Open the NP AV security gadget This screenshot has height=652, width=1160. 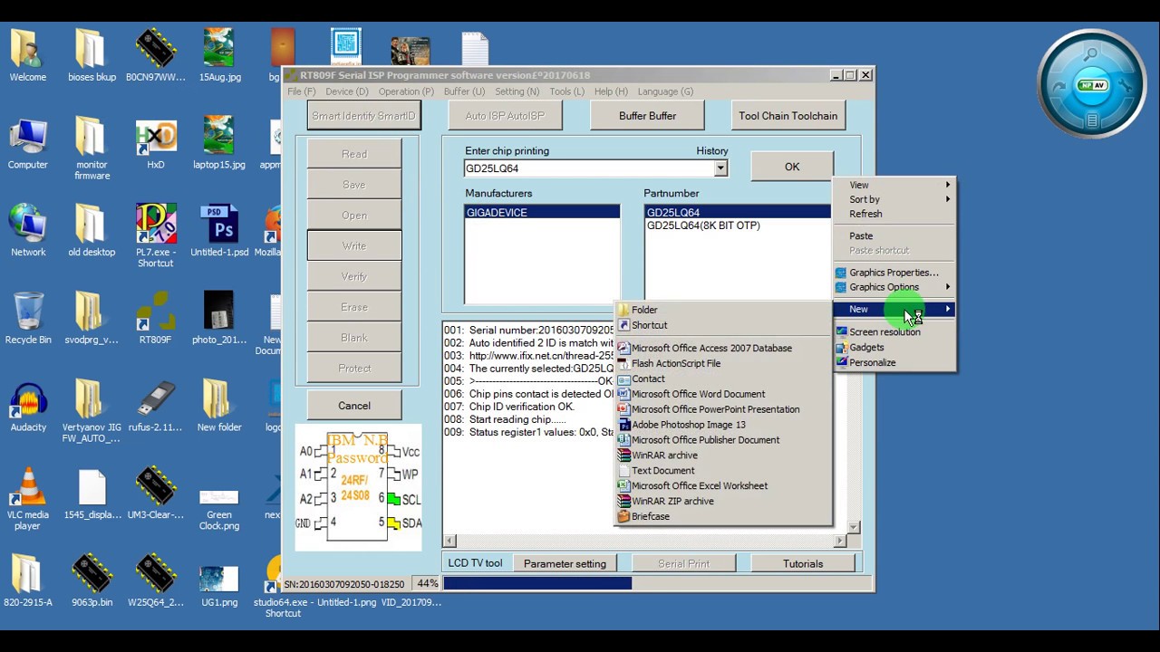[1092, 85]
